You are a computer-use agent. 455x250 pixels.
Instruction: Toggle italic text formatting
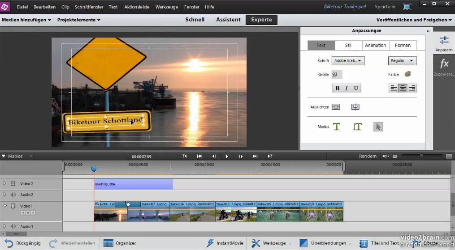[347, 88]
